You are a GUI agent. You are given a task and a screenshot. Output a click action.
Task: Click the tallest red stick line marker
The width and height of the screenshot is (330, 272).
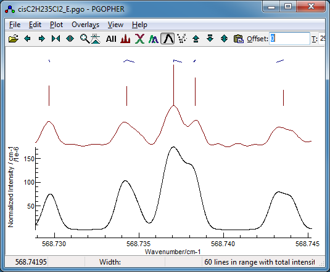[x=173, y=85]
